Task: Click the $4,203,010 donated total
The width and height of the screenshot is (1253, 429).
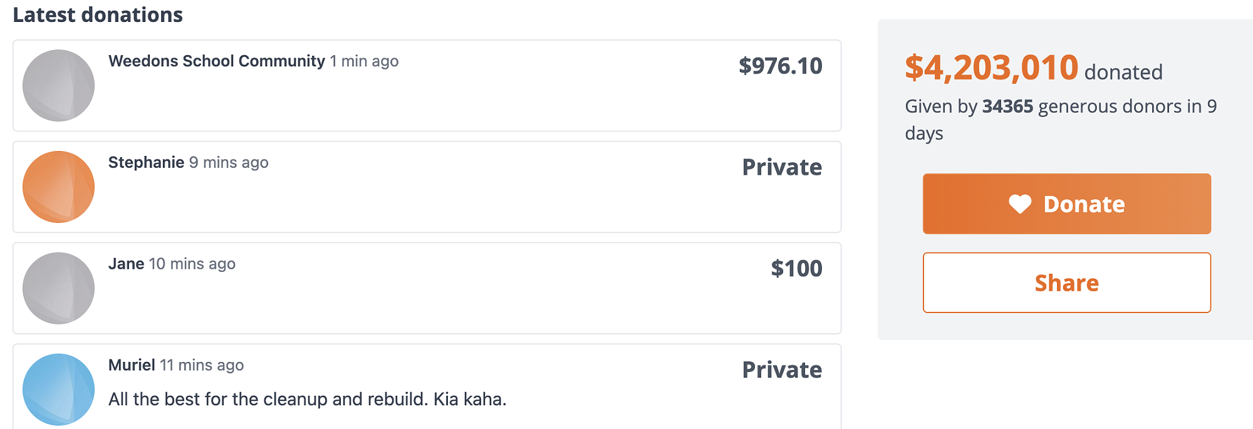Action: pos(991,68)
